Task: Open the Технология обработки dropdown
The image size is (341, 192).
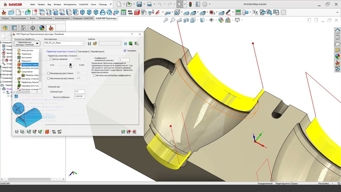Action: [x=27, y=43]
